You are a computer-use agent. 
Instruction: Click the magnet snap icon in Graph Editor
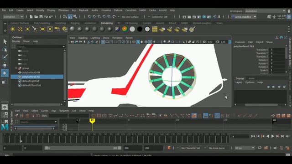pyautogui.click(x=211, y=116)
